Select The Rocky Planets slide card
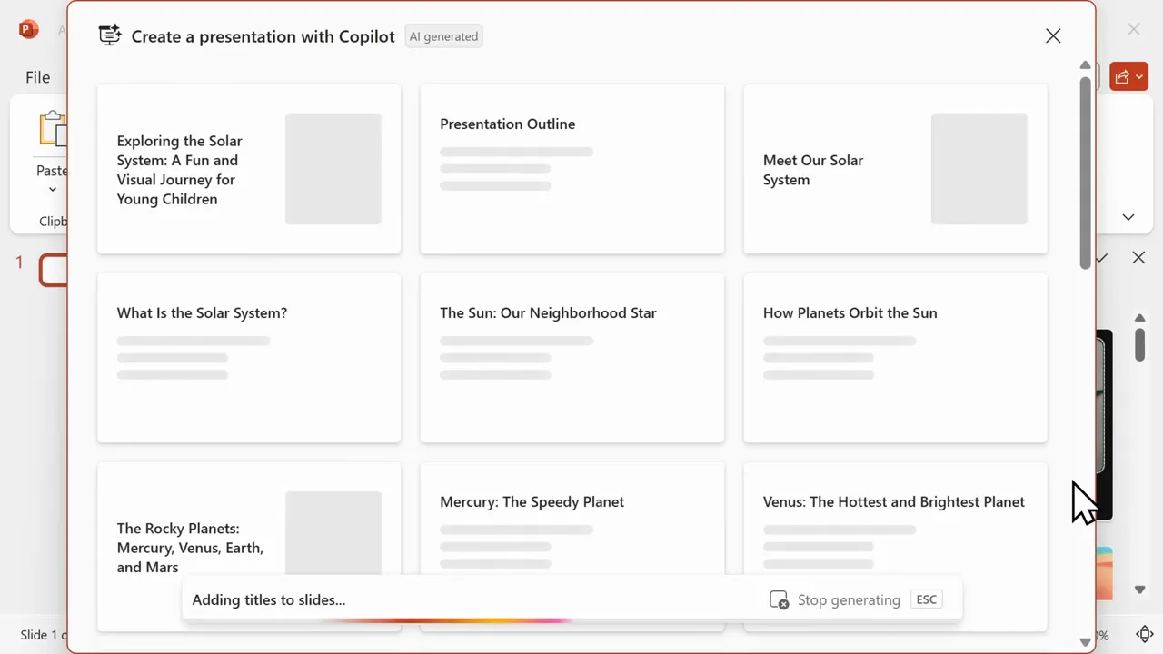This screenshot has width=1163, height=654. (249, 547)
